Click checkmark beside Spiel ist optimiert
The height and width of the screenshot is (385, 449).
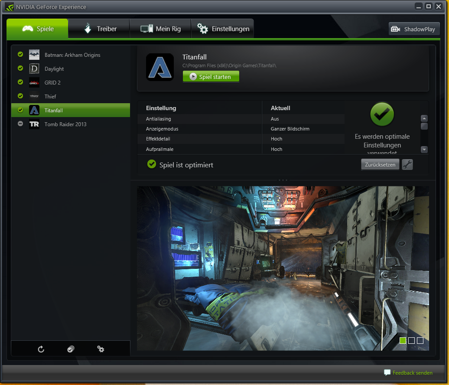coord(152,164)
